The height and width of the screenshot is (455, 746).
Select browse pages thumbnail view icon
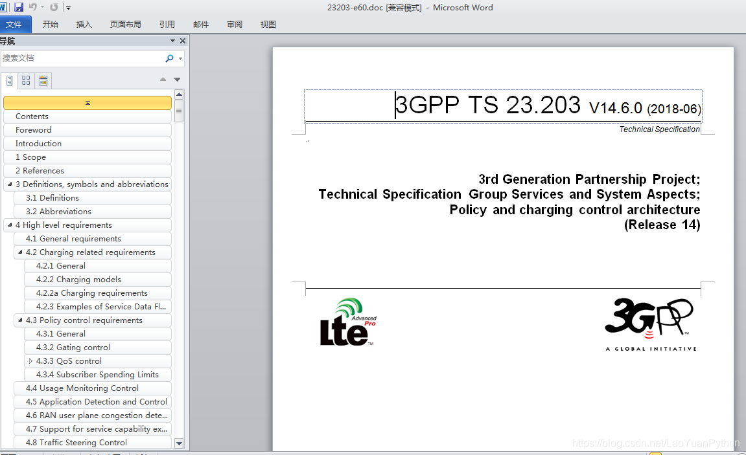pyautogui.click(x=26, y=80)
